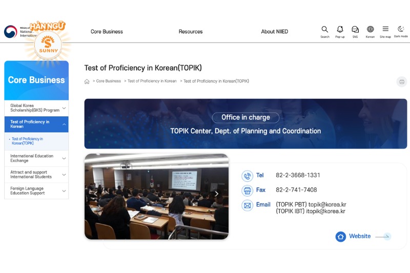Screen dimensions: 410x273
Task: Click the fax printer icon
Action: (x=247, y=191)
